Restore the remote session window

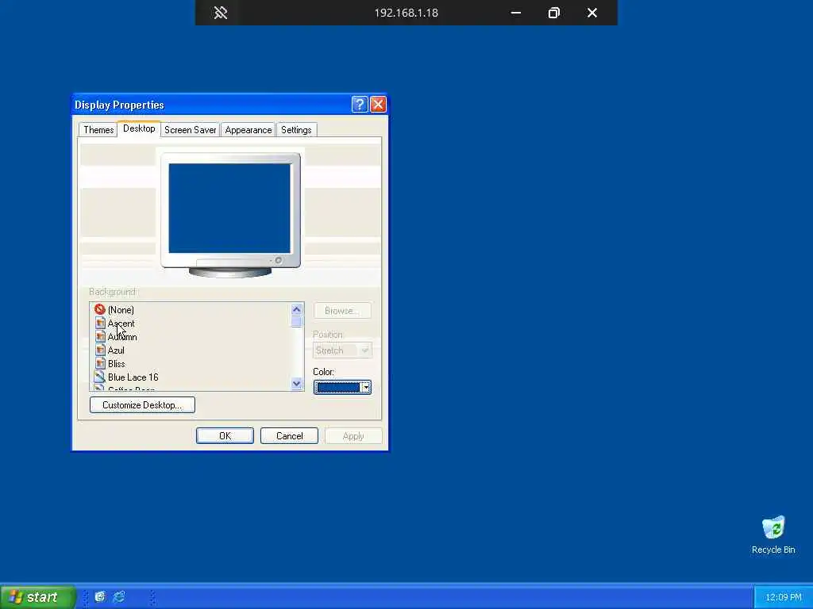[553, 13]
